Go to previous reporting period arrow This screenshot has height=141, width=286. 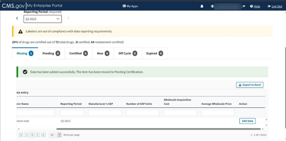[x=17, y=18]
